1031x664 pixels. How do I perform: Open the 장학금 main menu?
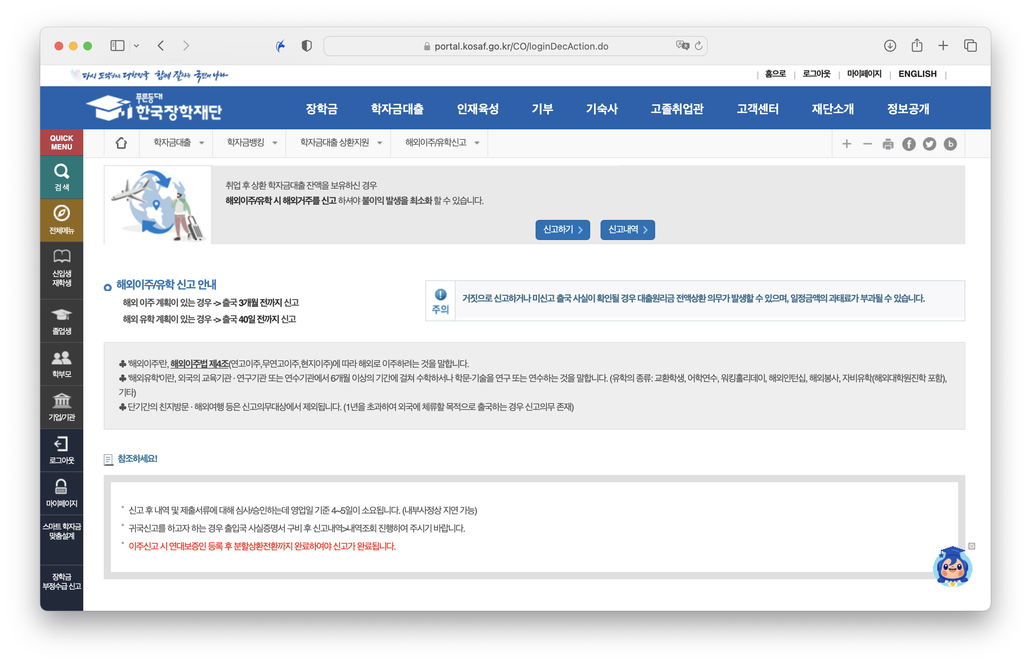click(x=321, y=109)
